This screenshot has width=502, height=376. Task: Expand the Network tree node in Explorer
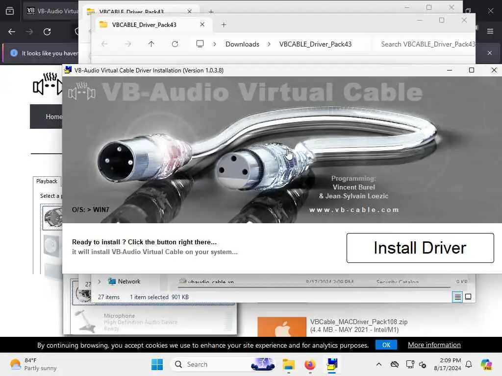pos(99,282)
